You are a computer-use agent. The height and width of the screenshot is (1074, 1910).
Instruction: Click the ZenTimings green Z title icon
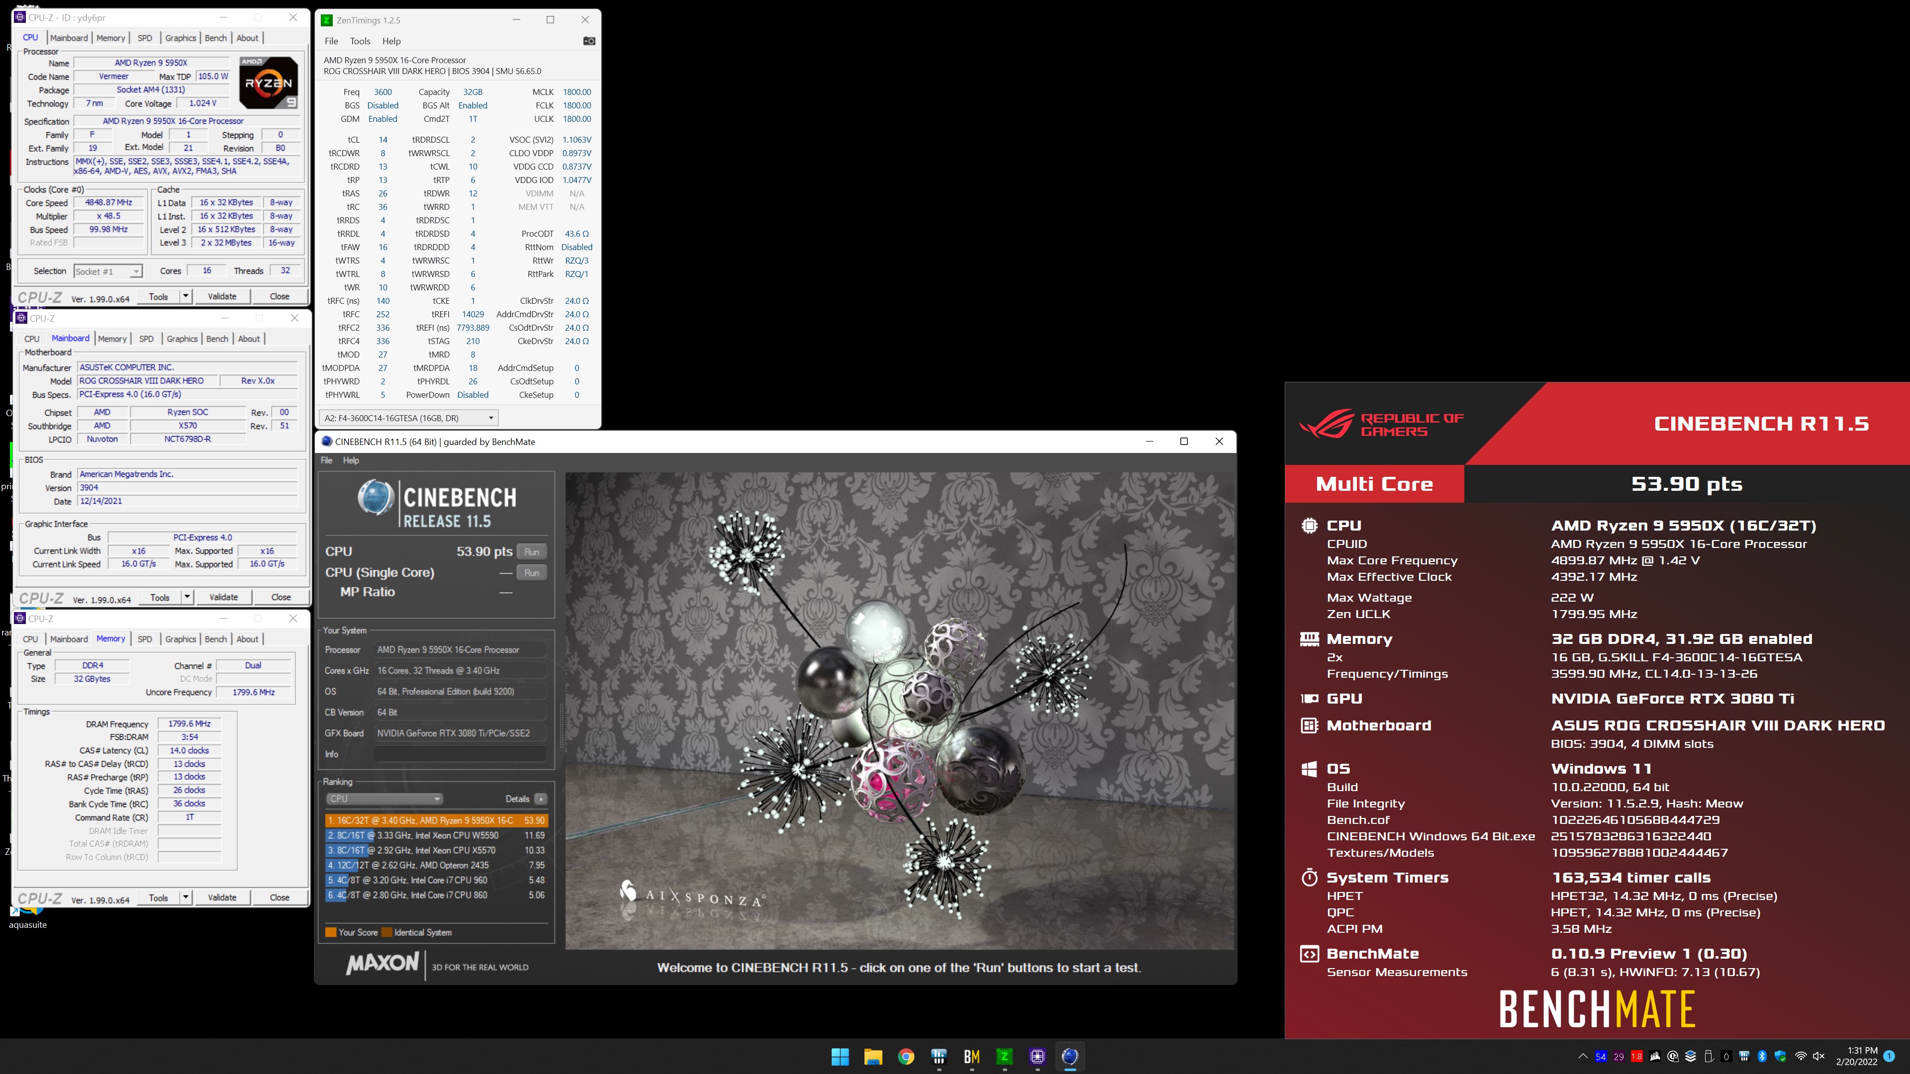[326, 20]
